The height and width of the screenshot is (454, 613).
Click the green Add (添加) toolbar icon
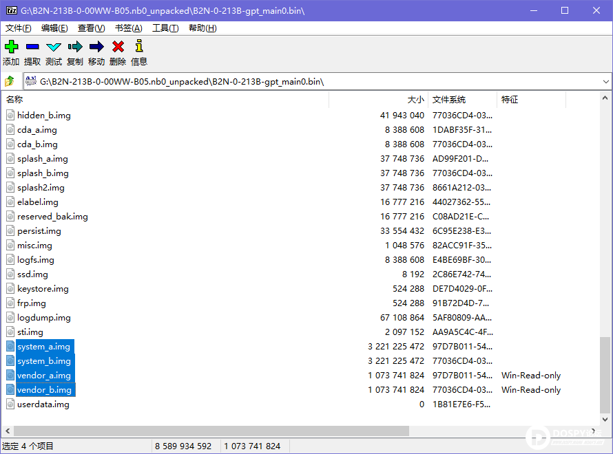[11, 47]
